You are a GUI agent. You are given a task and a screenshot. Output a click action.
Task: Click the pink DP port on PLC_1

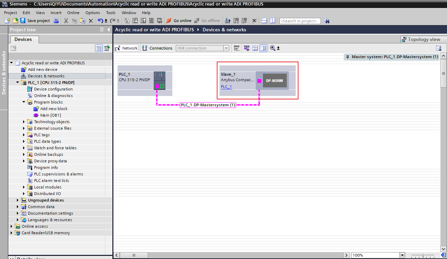click(x=157, y=86)
